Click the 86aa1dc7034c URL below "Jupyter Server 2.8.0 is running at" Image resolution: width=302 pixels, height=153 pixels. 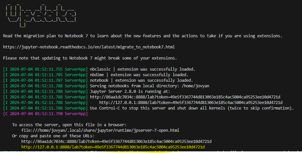click(x=185, y=97)
